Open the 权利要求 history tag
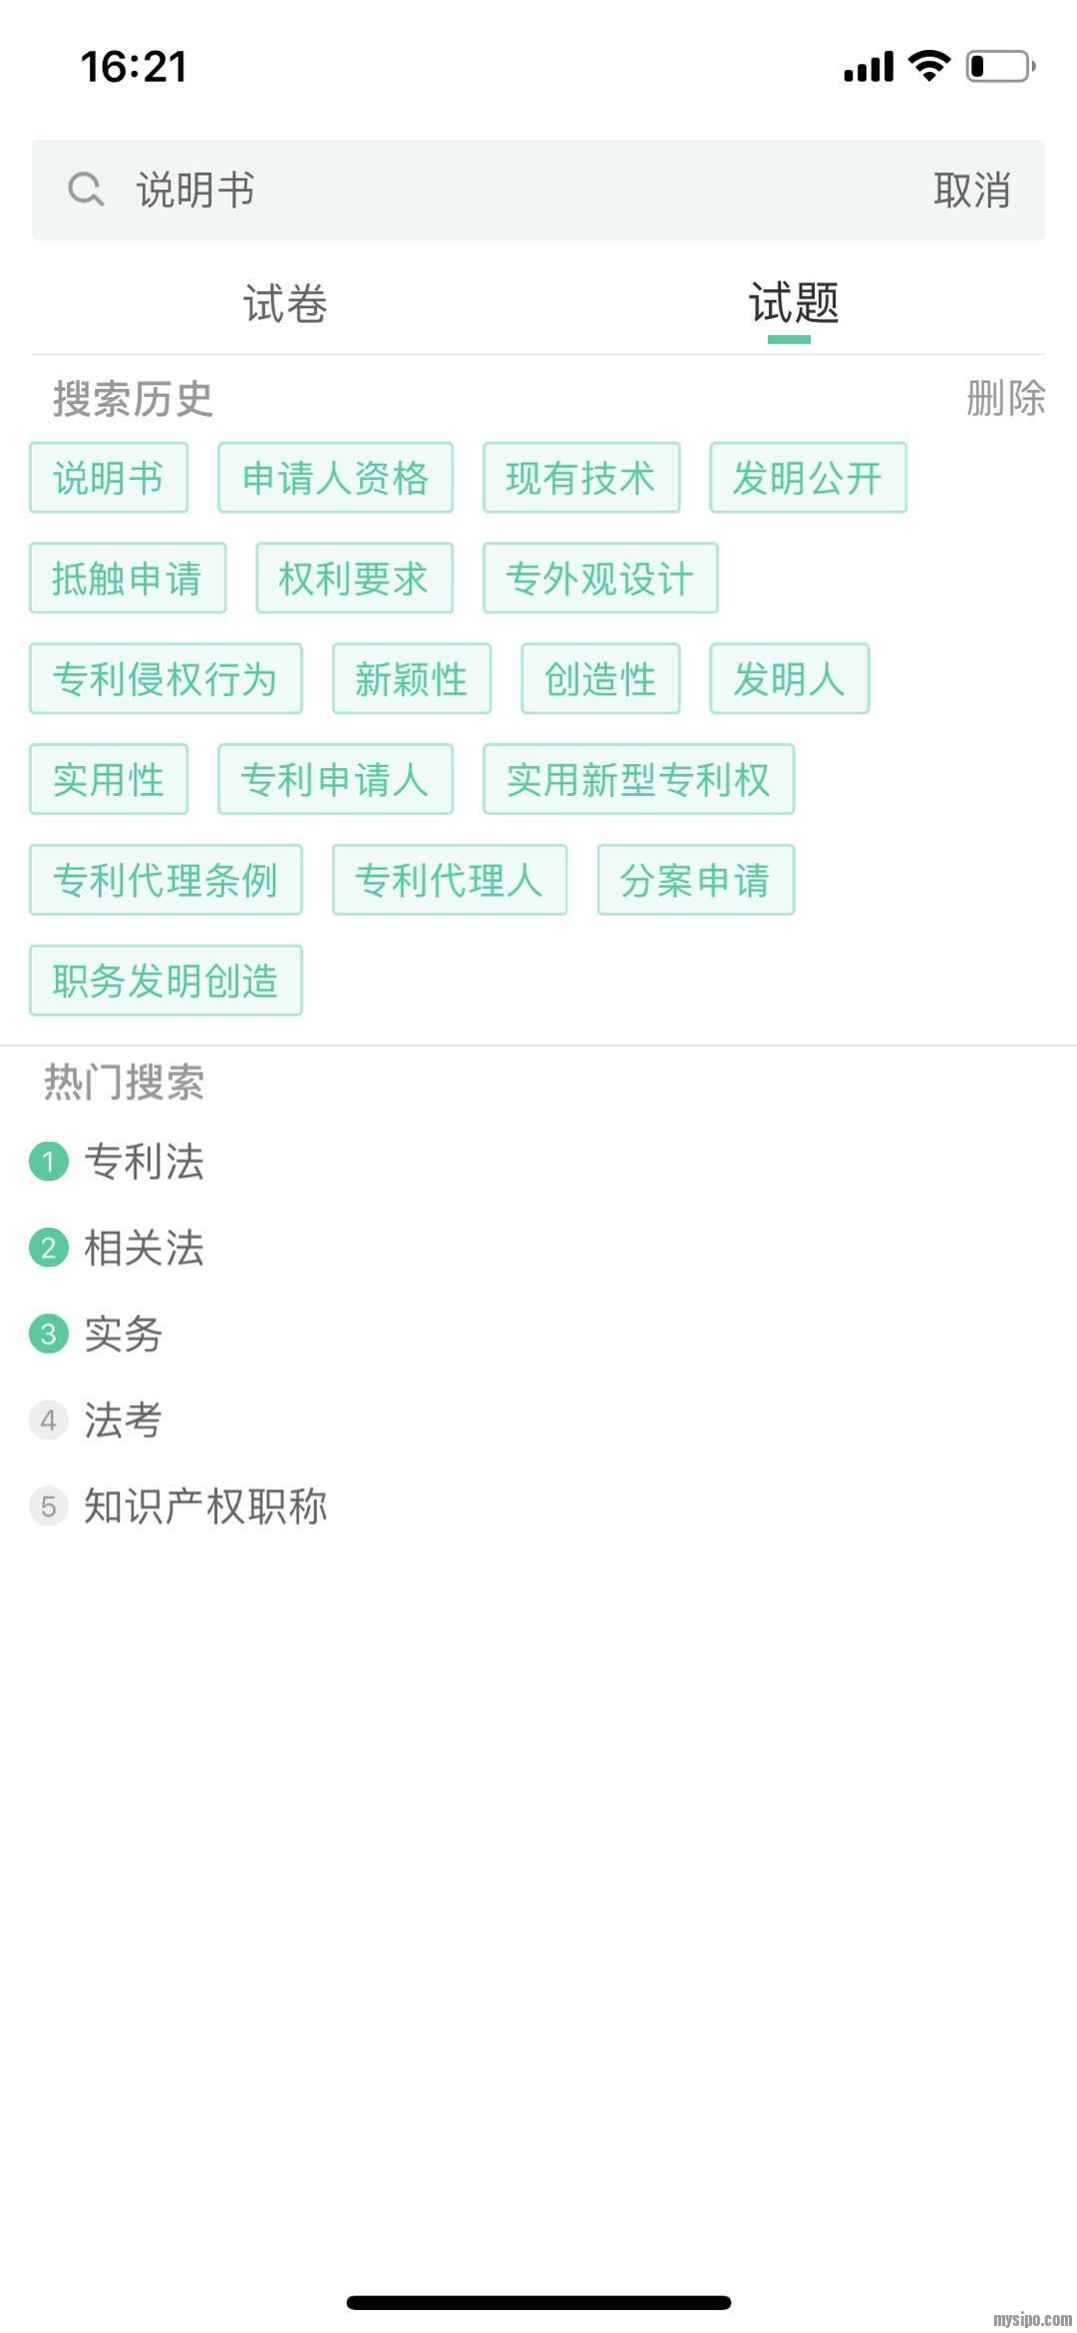This screenshot has height=2333, width=1077. (x=354, y=579)
